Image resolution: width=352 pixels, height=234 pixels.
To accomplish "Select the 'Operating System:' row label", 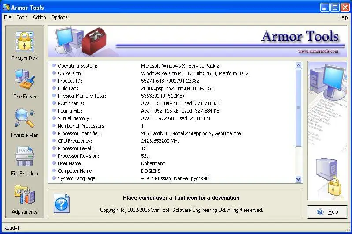I will point(78,66).
